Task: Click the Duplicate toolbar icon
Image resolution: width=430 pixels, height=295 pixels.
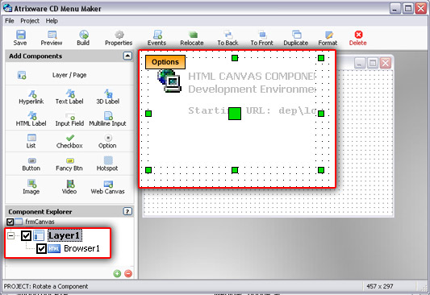Action: 296,38
